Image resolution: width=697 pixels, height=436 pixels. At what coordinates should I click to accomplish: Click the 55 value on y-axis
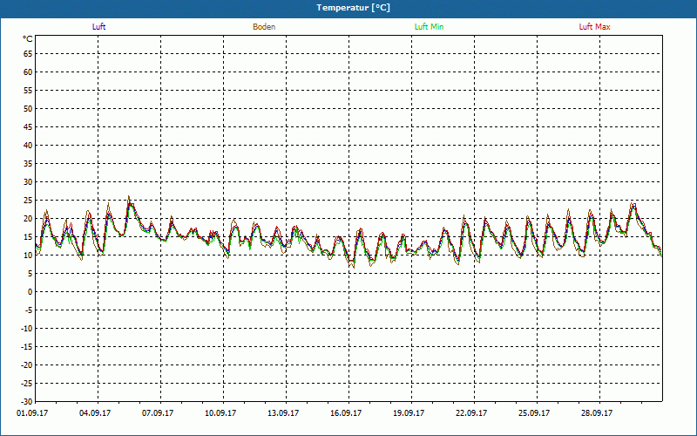coord(28,91)
